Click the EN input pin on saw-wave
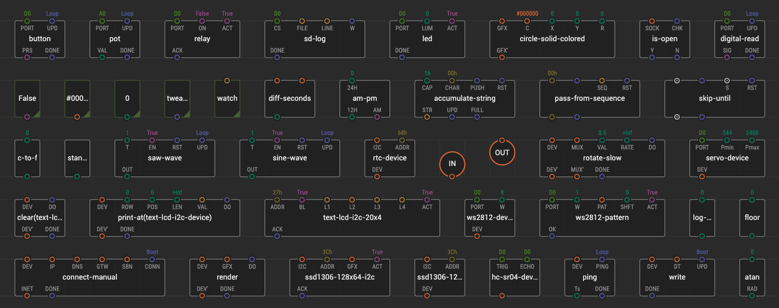This screenshot has height=308, width=779. click(x=152, y=140)
